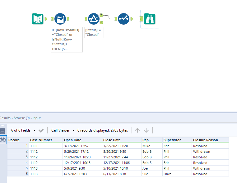The width and height of the screenshot is (237, 183).
Task: Click the binoculars icon in results sidebar
Action: pyautogui.click(x=3, y=140)
